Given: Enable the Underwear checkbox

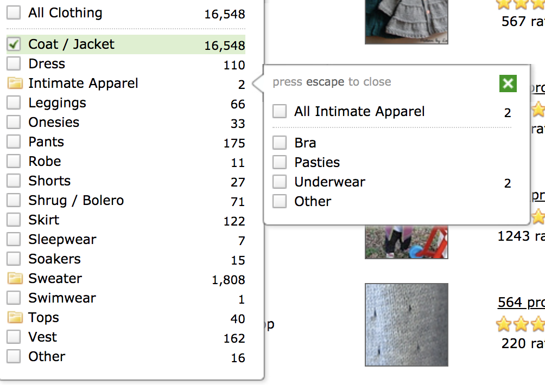Looking at the screenshot, I should point(280,182).
